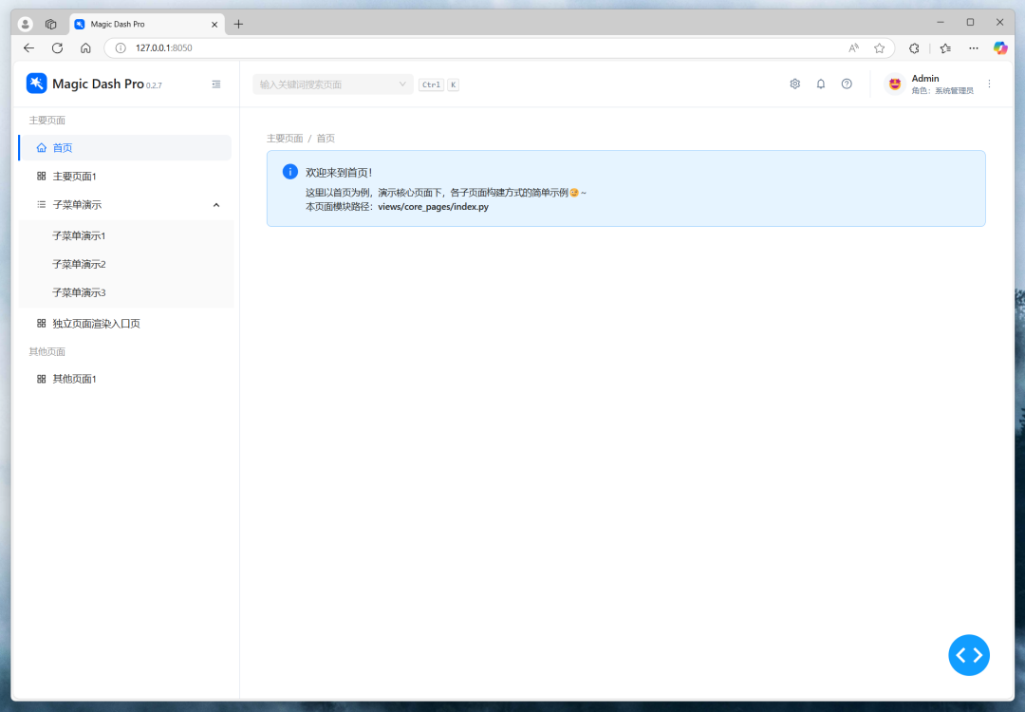
Task: Click 主要页面 breadcrumb link
Action: tap(285, 139)
